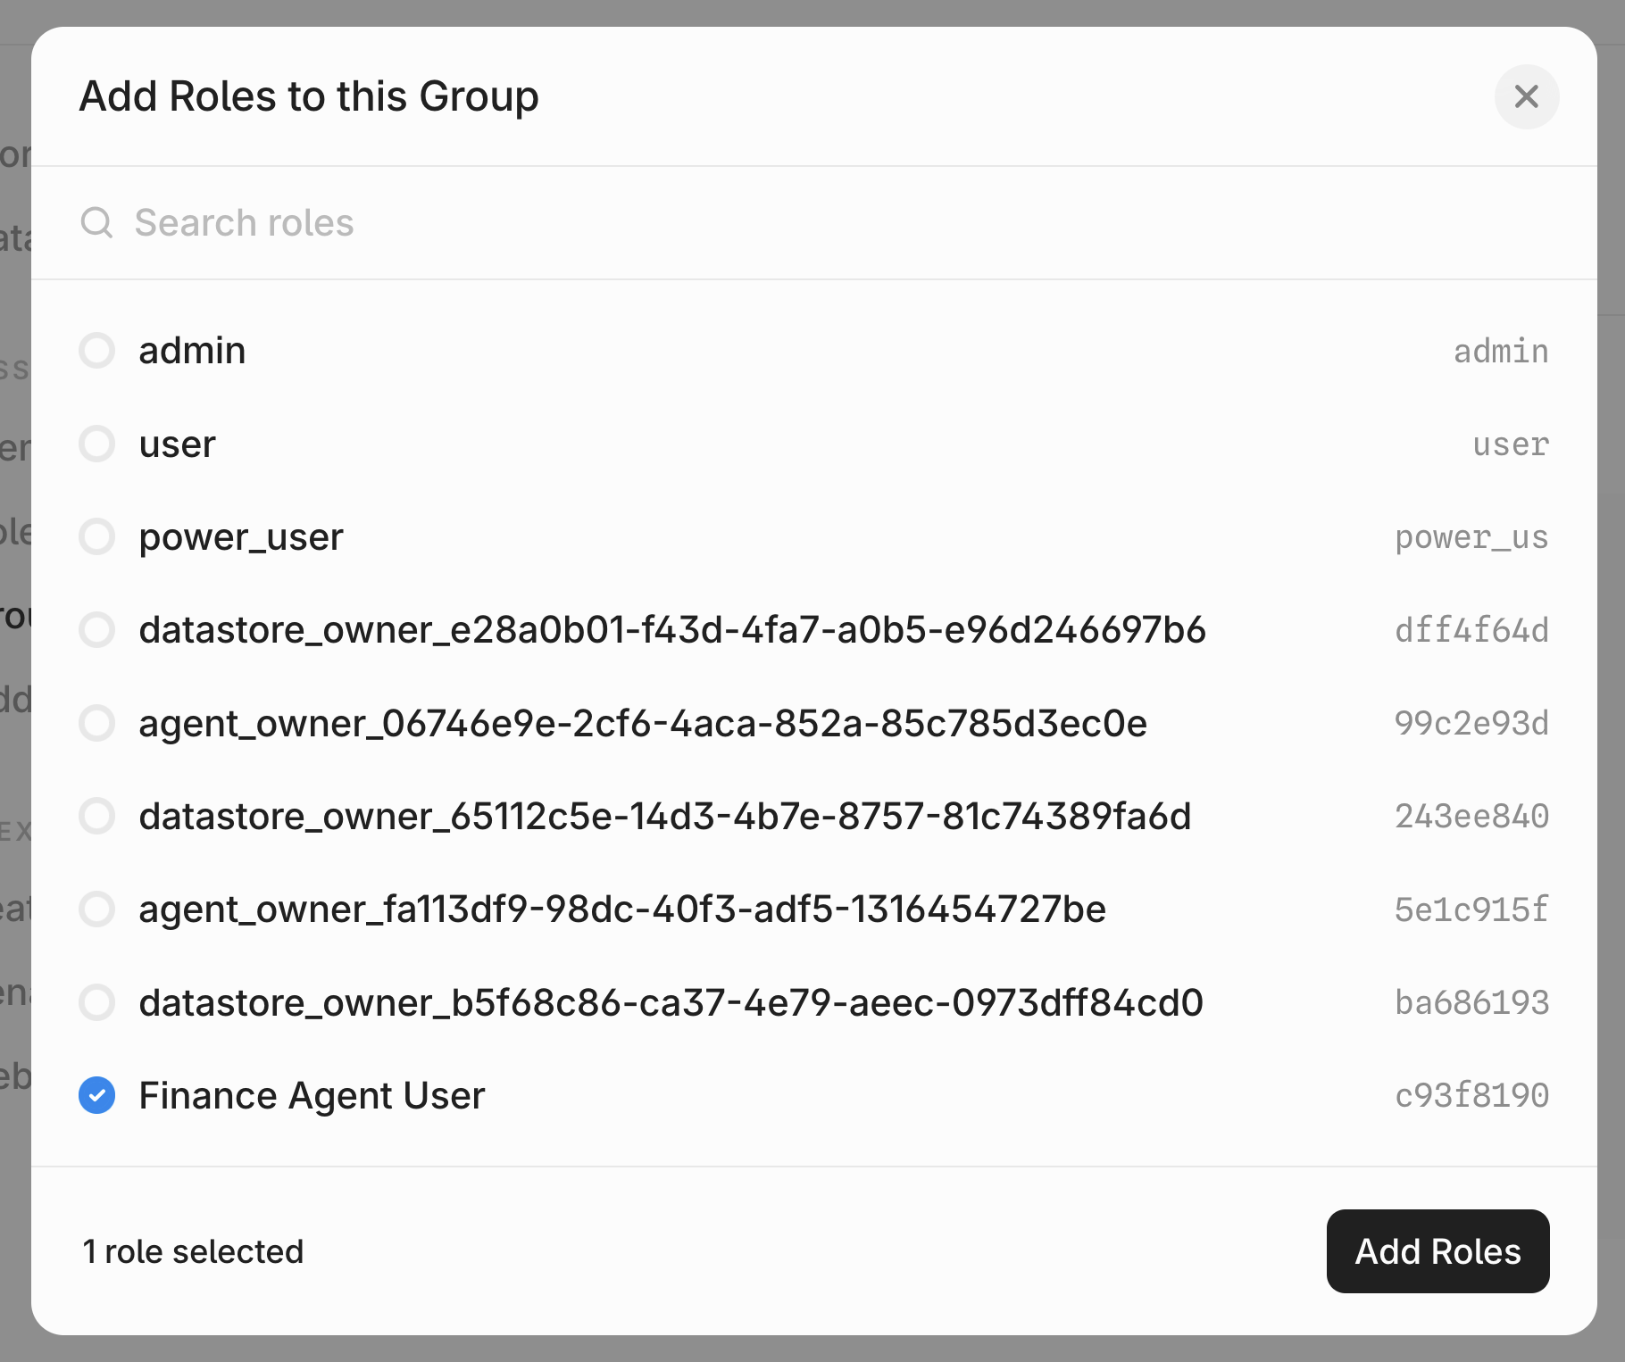Viewport: 1625px width, 1362px height.
Task: Close the Add Roles dialog
Action: click(1526, 96)
